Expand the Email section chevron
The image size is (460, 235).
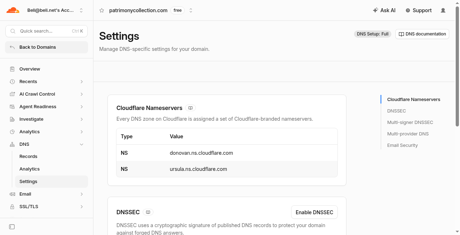[x=82, y=194]
